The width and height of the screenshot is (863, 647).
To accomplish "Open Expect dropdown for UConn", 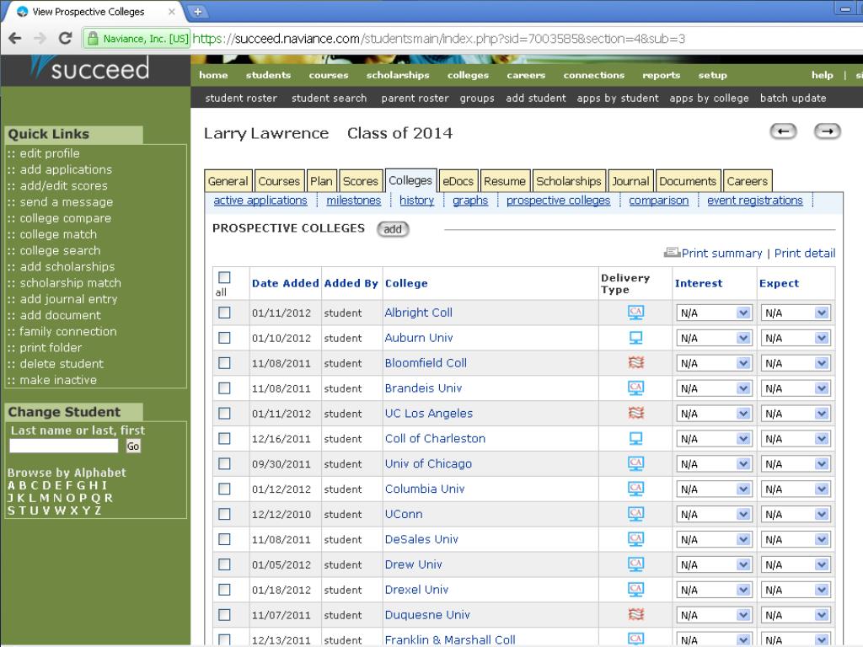I will [x=796, y=515].
